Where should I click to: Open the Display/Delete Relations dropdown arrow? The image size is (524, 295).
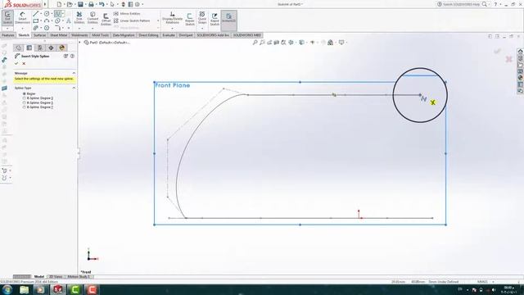(x=173, y=29)
